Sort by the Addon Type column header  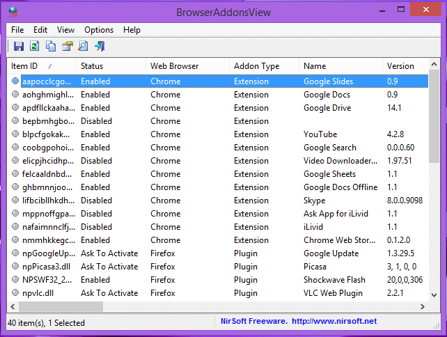(265, 66)
